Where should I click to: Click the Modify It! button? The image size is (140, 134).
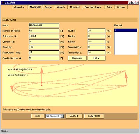74,116
